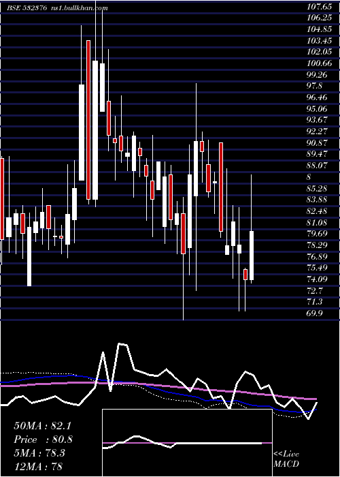Click the tall red candle peaking near 103.45

tap(88, 120)
